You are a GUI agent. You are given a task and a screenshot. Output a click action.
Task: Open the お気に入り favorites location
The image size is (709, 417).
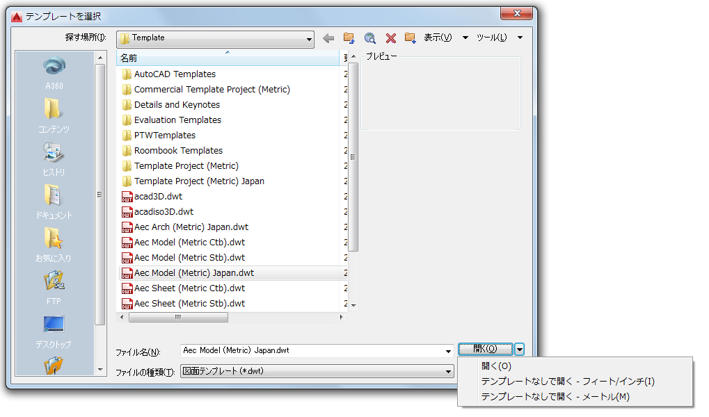point(54,245)
